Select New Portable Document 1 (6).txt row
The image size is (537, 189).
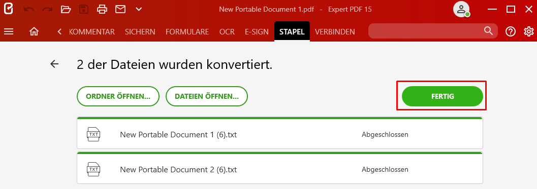pyautogui.click(x=280, y=133)
